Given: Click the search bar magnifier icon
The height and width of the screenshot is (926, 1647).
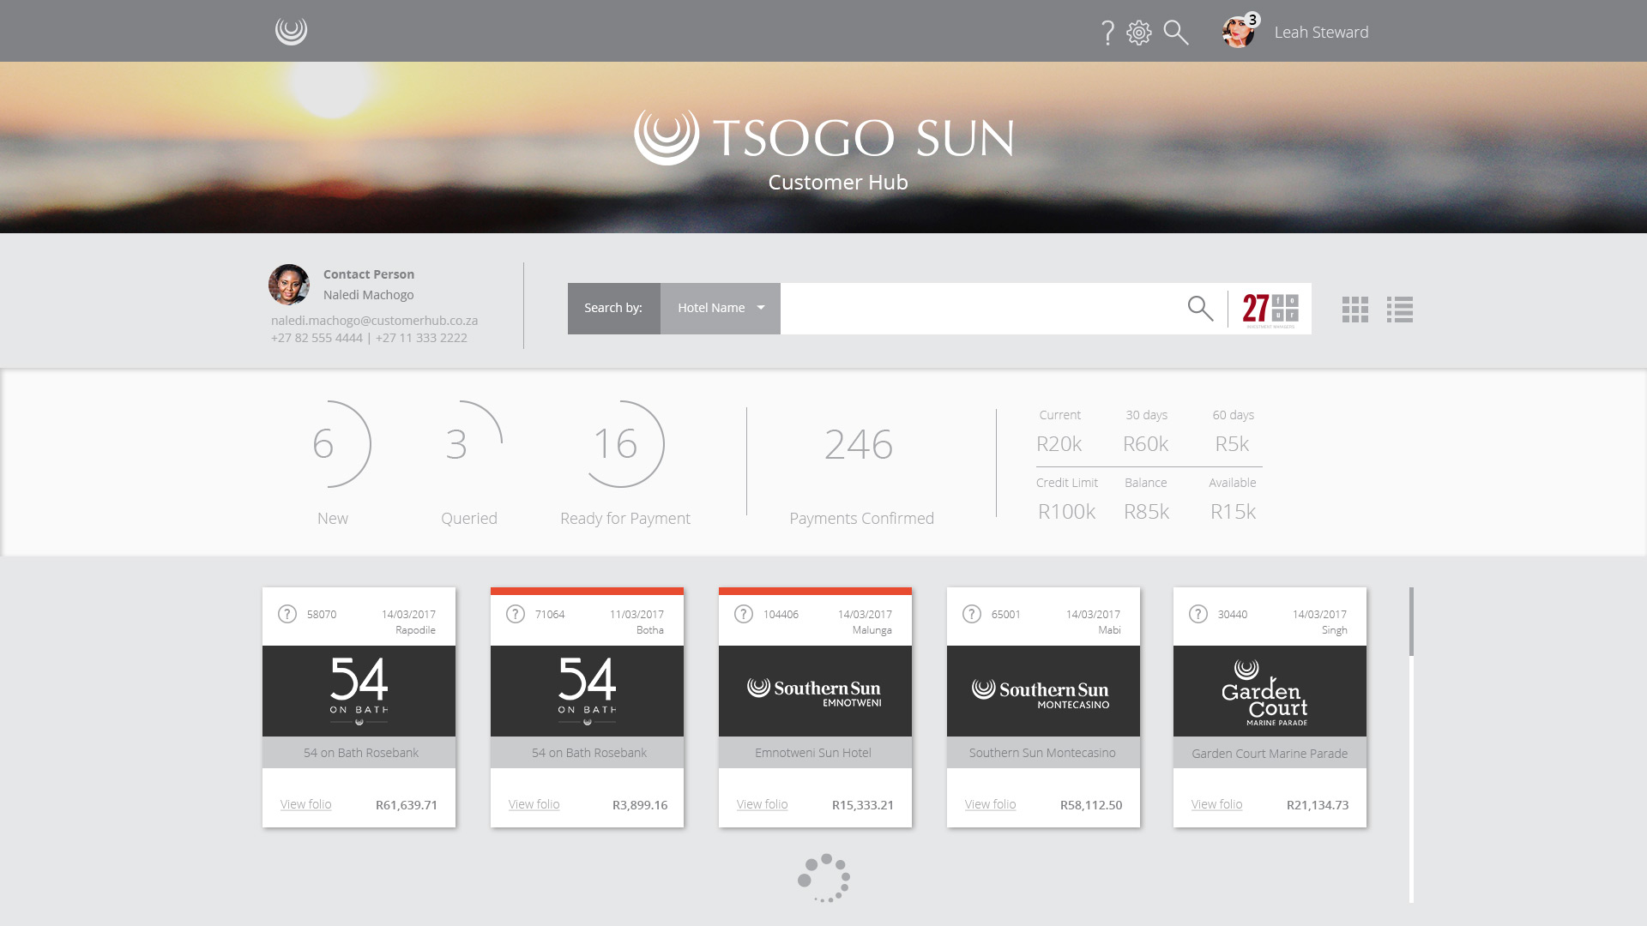Looking at the screenshot, I should click(1200, 308).
